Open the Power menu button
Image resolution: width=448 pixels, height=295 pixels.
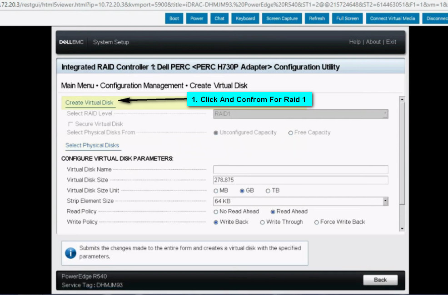197,19
